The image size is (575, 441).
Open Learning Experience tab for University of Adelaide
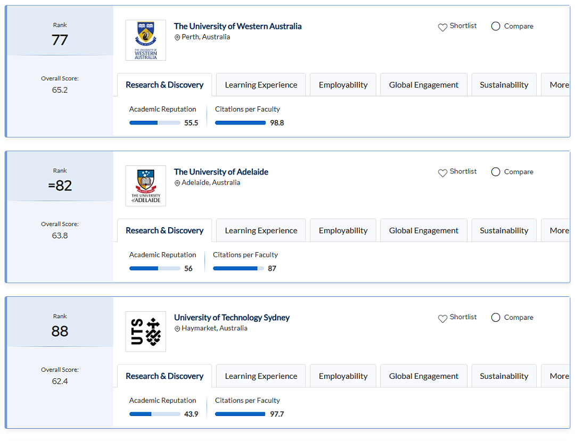[261, 230]
